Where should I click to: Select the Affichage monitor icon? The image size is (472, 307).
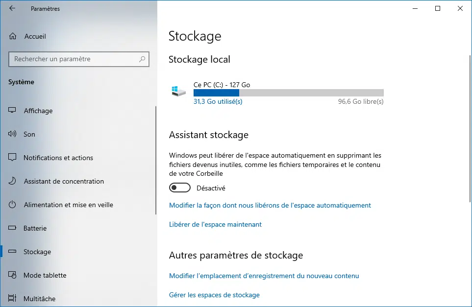coord(12,110)
